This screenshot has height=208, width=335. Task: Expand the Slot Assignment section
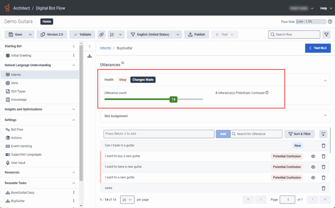click(325, 115)
